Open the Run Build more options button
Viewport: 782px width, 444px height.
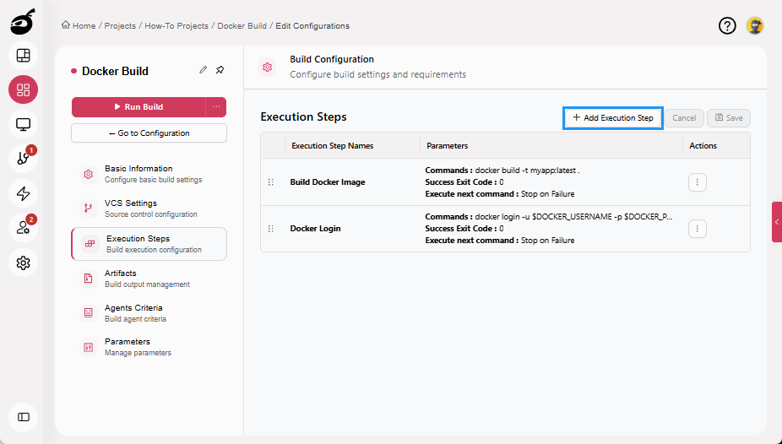coord(216,106)
